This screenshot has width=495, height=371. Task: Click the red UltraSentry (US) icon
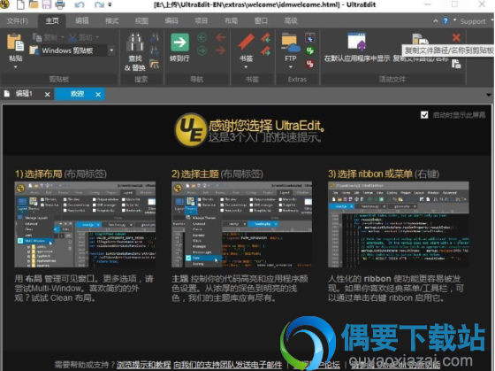(309, 64)
